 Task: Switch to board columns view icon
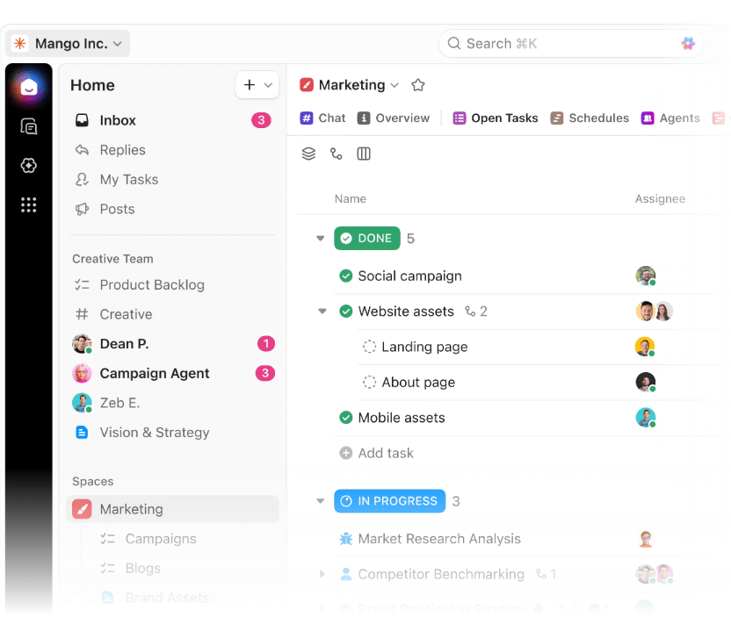point(363,154)
